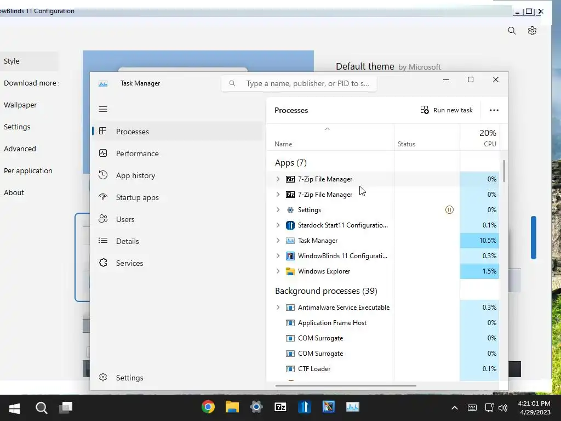The height and width of the screenshot is (421, 561).
Task: Open the volume speaker tray icon
Action: 503,408
